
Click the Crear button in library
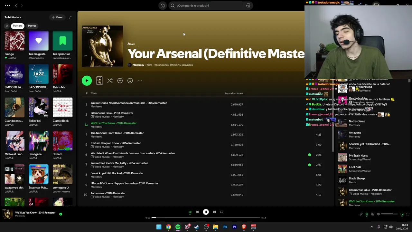pyautogui.click(x=57, y=17)
